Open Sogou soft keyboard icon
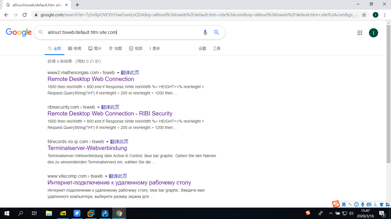 [x=369, y=204]
